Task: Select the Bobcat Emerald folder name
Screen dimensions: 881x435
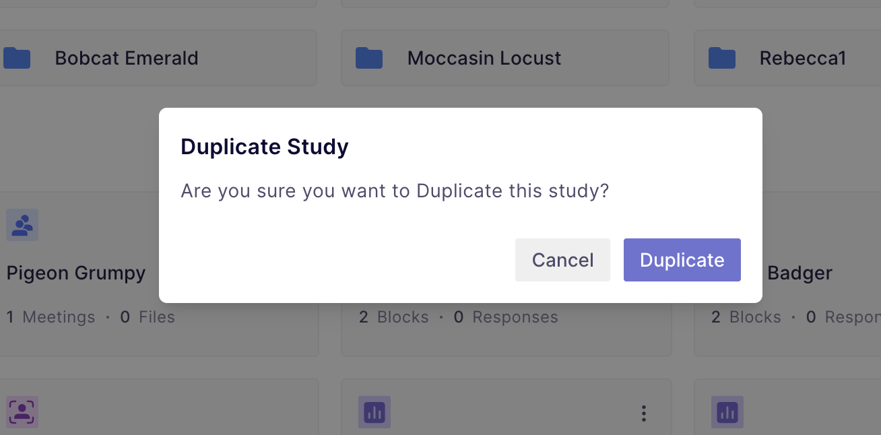Action: (x=127, y=58)
